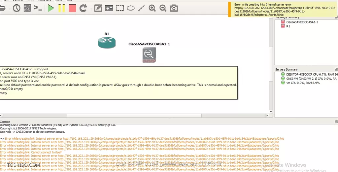Click console line 'Use Help -> GNS3 Doctor'
This screenshot has width=338, height=172.
click(x=32, y=132)
